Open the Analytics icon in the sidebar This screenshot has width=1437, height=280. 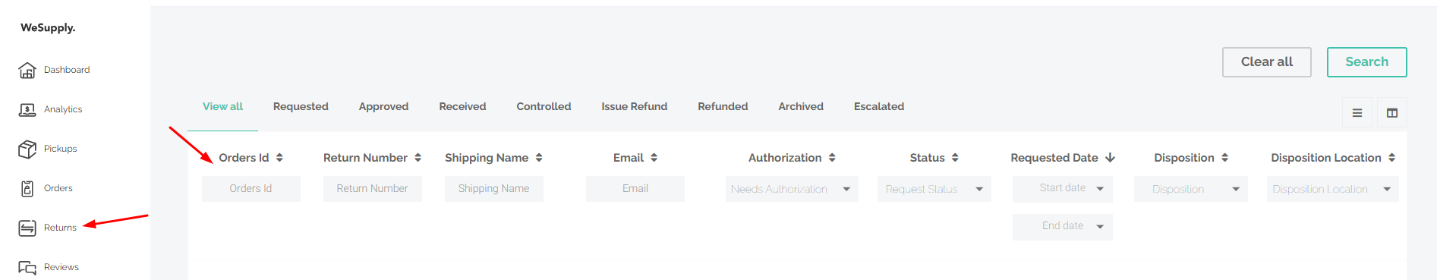tap(27, 110)
